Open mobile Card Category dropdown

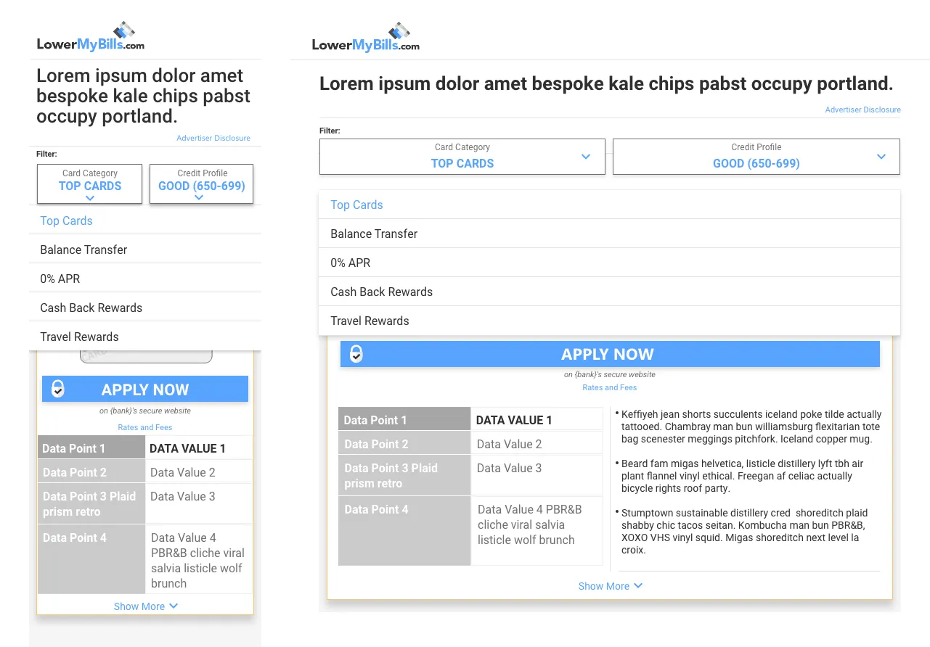tap(90, 184)
